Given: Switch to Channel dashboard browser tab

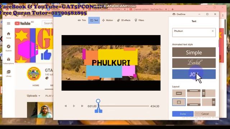Looking at the screenshot, I should click(107, 9).
